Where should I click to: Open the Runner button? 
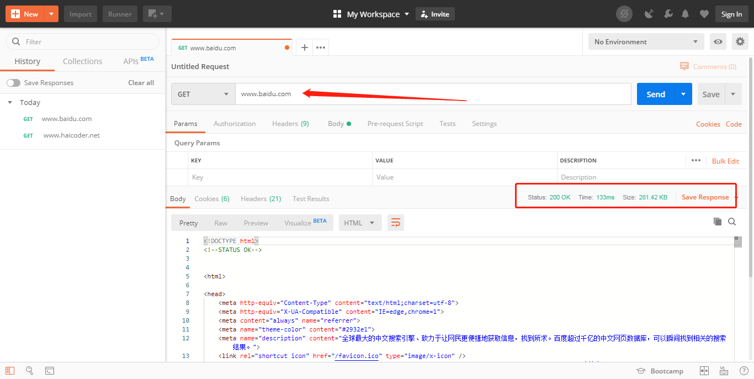tap(120, 14)
